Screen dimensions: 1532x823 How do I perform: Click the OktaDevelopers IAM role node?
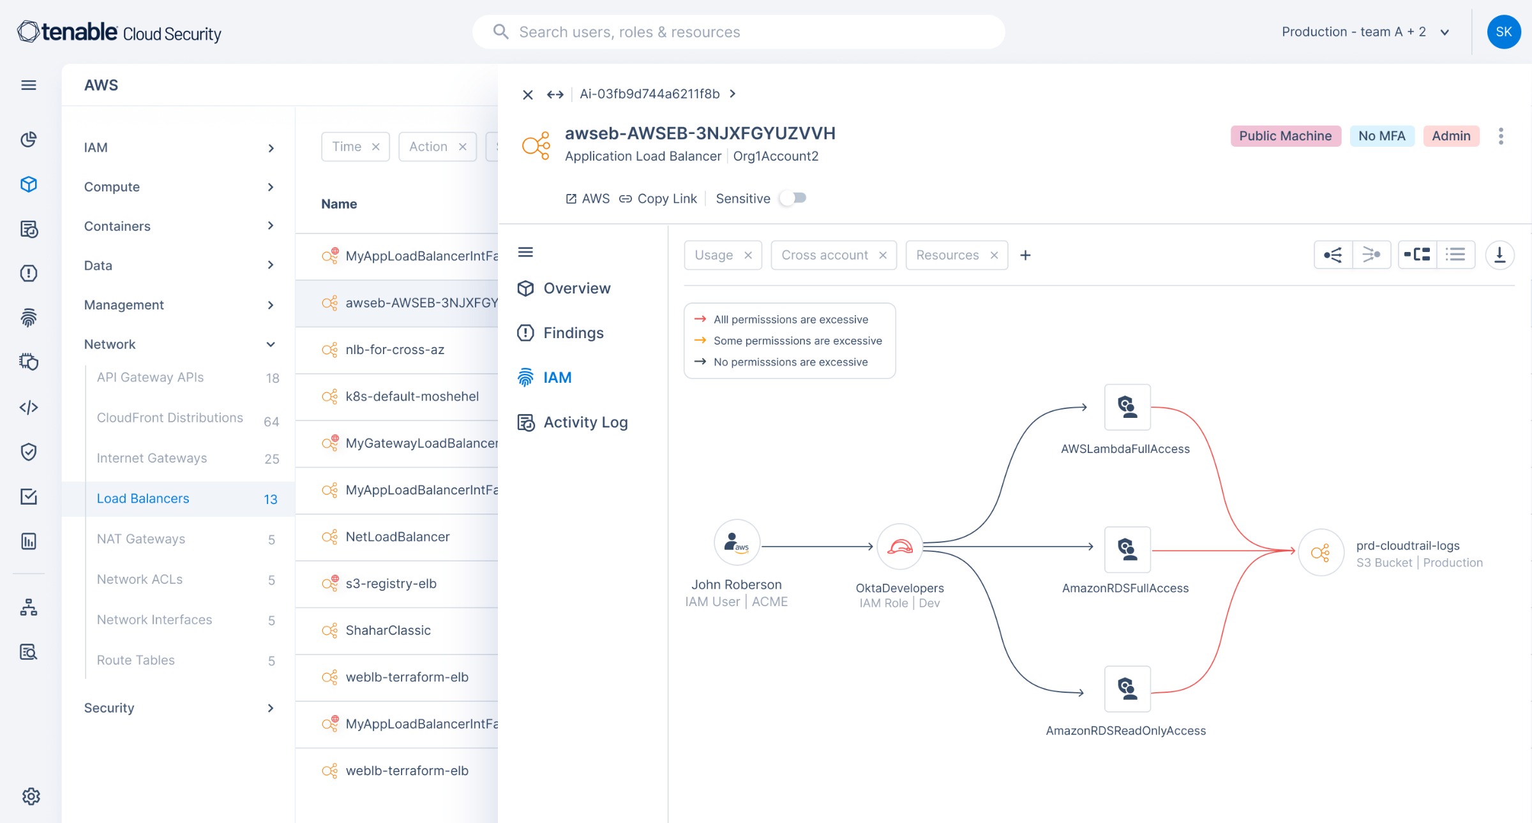point(900,547)
